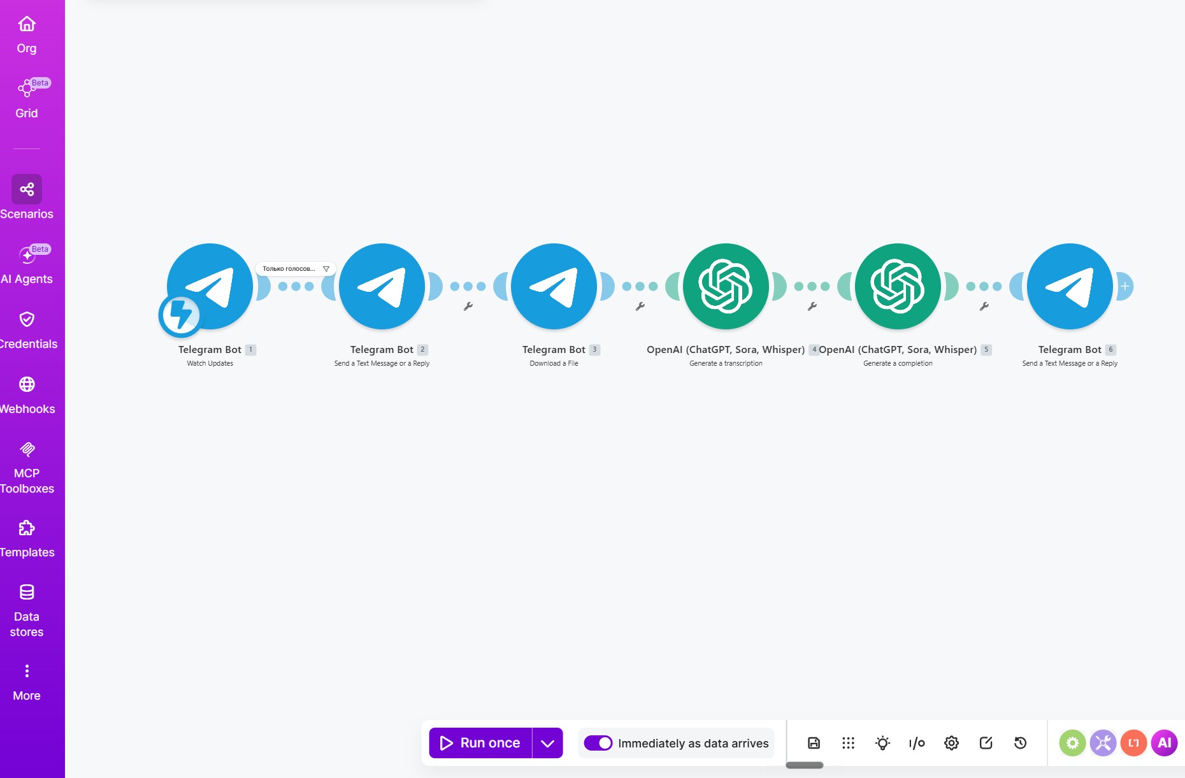Open the Grid beta section
Image resolution: width=1185 pixels, height=778 pixels.
[x=27, y=99]
